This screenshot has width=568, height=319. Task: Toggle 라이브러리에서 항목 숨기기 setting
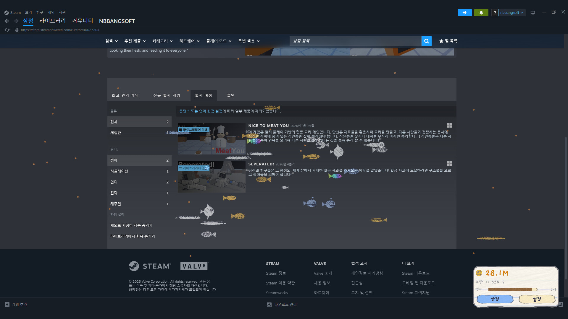tap(133, 236)
